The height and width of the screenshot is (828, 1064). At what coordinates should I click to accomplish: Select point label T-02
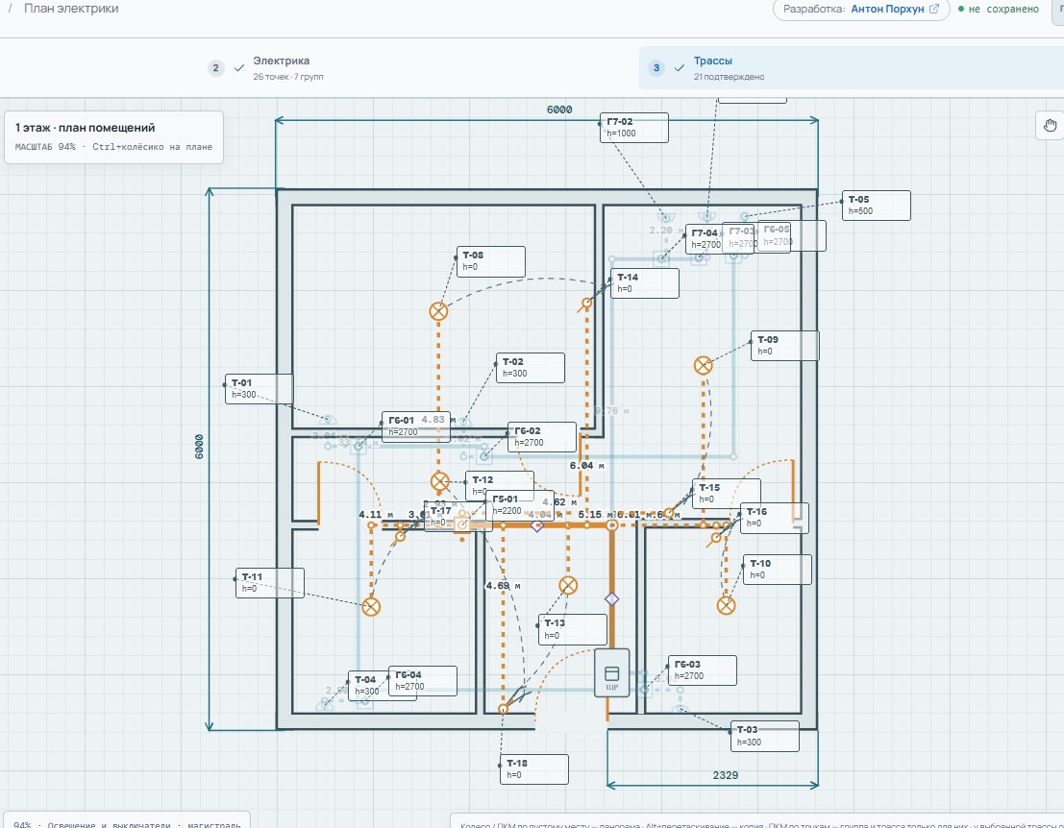click(x=531, y=368)
